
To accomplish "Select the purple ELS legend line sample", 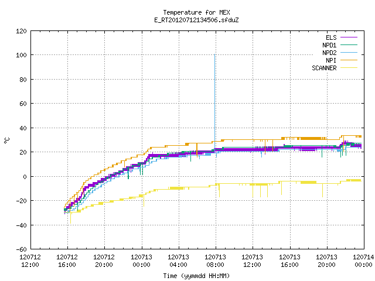I will [349, 37].
